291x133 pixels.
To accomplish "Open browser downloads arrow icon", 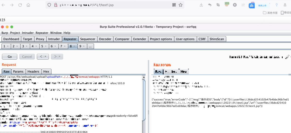I will click(201, 5).
